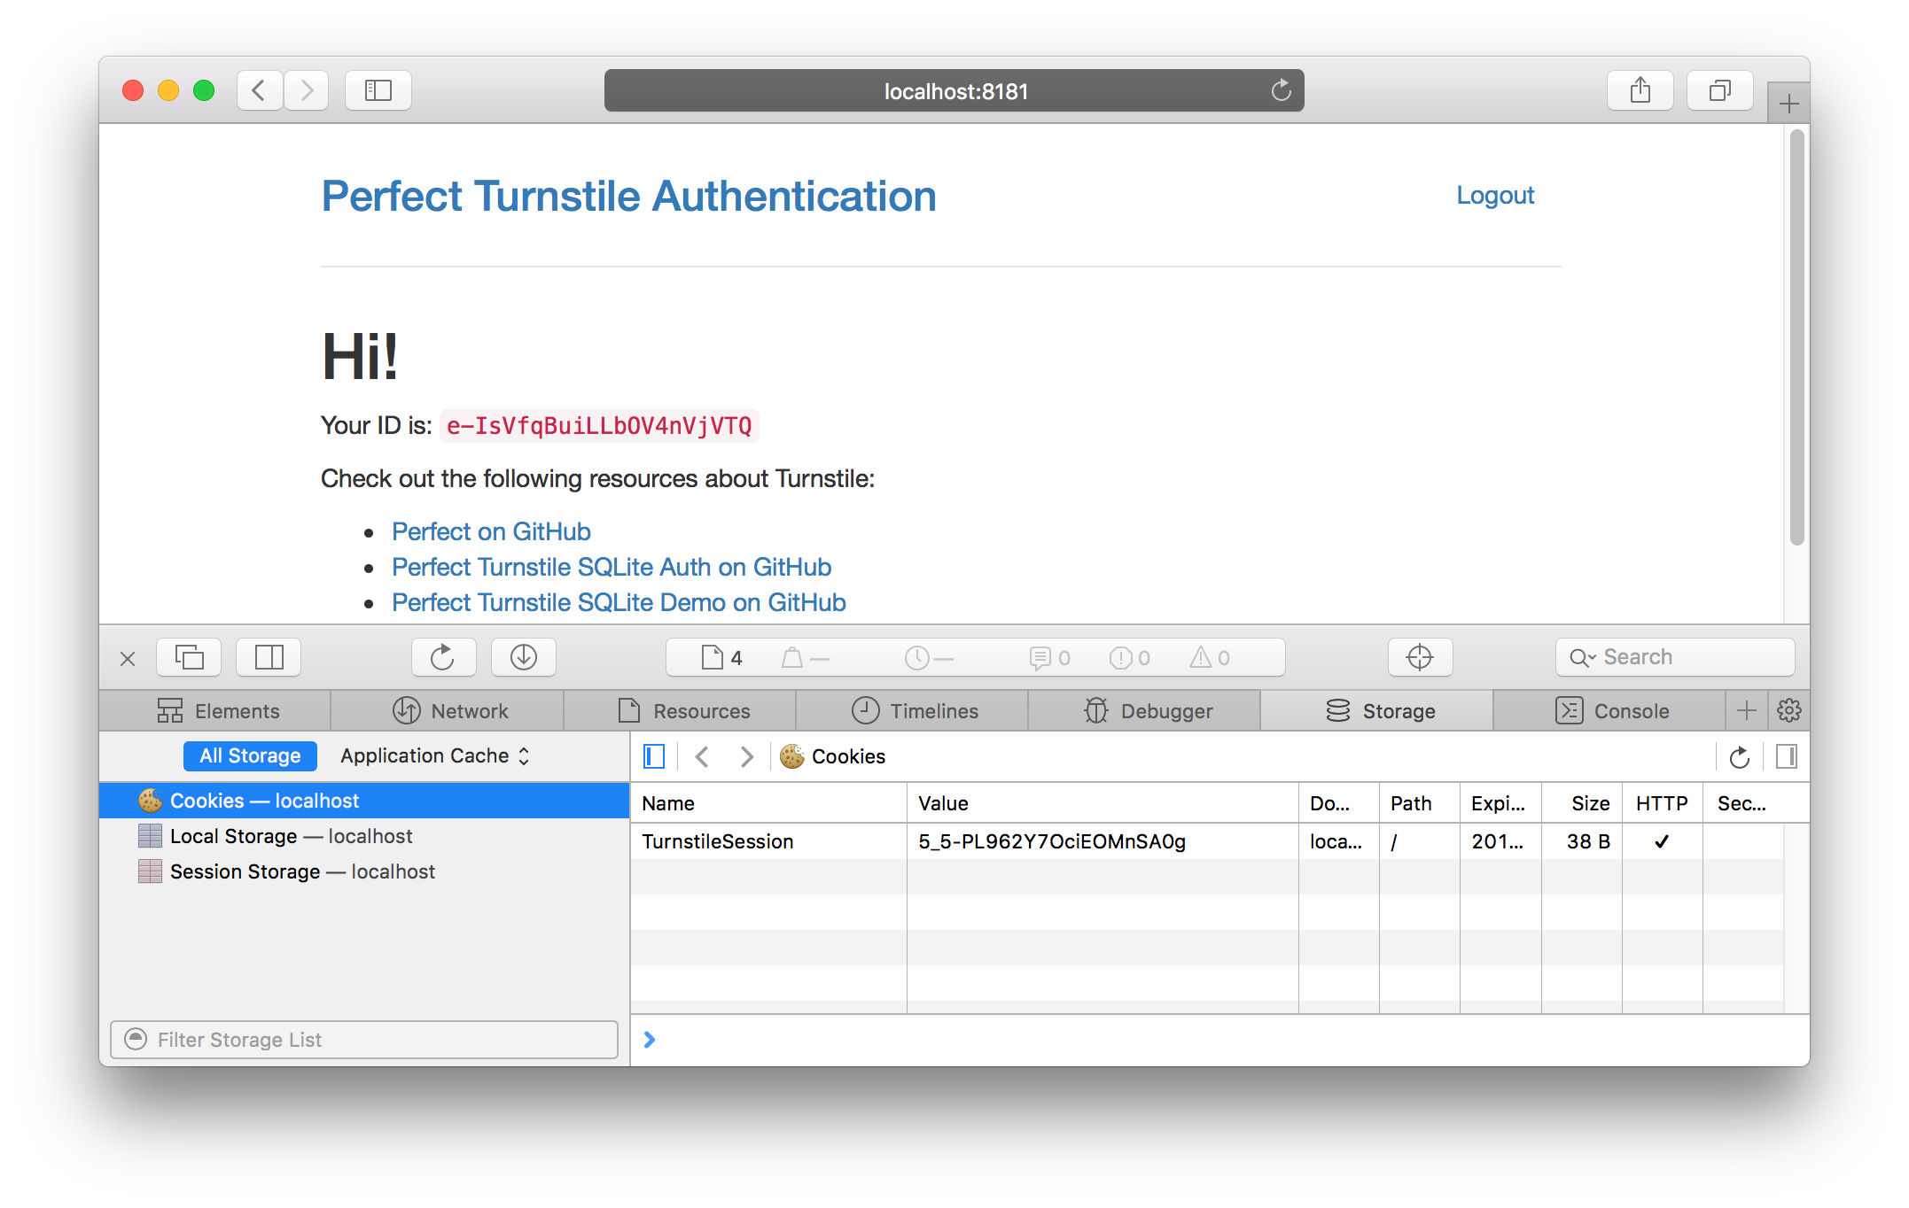This screenshot has width=1909, height=1208.
Task: Click the Share icon in Safari's toolbar
Action: pos(1640,89)
